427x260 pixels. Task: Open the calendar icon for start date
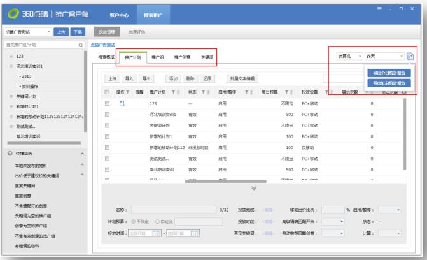pyautogui.click(x=157, y=233)
